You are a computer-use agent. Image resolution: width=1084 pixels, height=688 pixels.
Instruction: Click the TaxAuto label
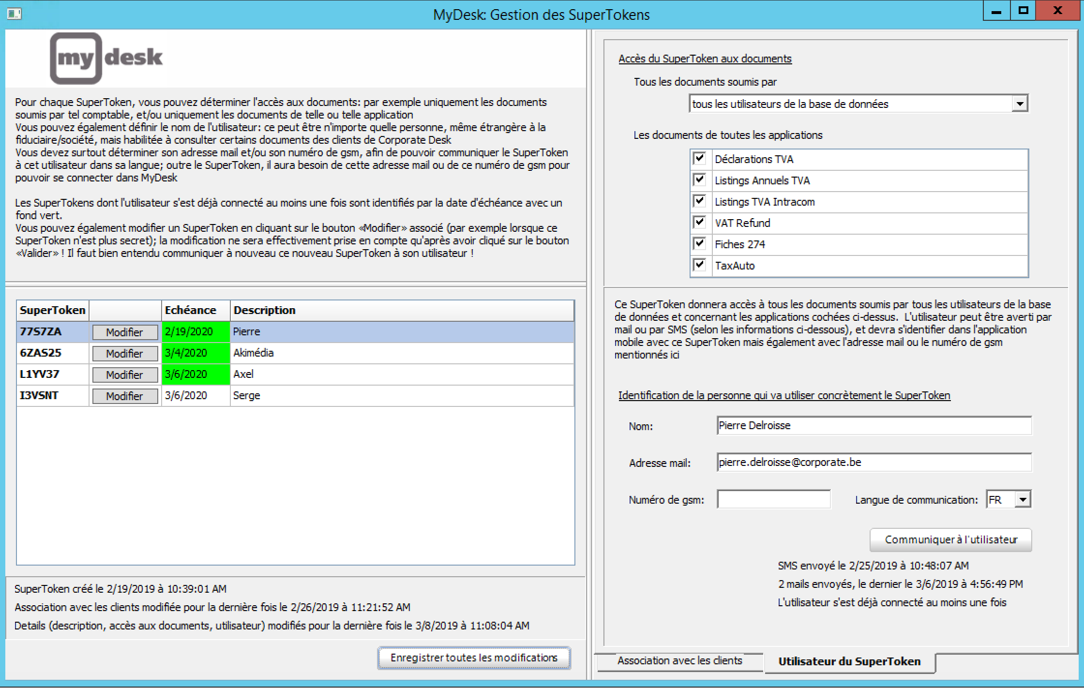pyautogui.click(x=735, y=266)
